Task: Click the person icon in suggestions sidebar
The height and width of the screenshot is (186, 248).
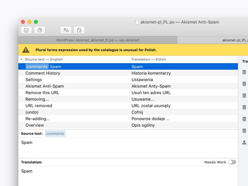Action: pos(244,142)
